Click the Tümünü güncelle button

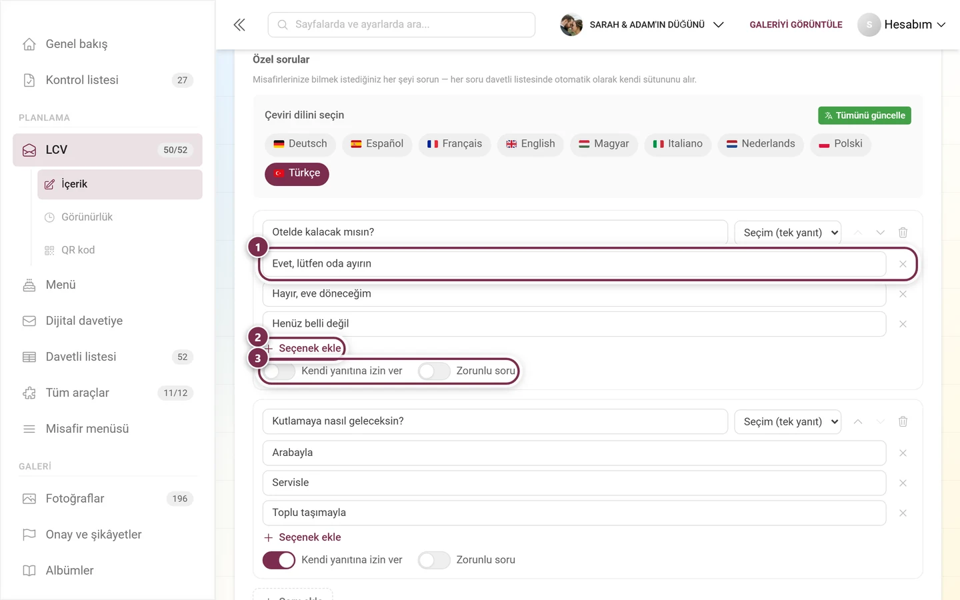coord(865,115)
